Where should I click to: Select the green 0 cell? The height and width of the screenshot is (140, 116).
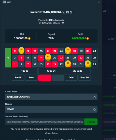pos(8,58)
